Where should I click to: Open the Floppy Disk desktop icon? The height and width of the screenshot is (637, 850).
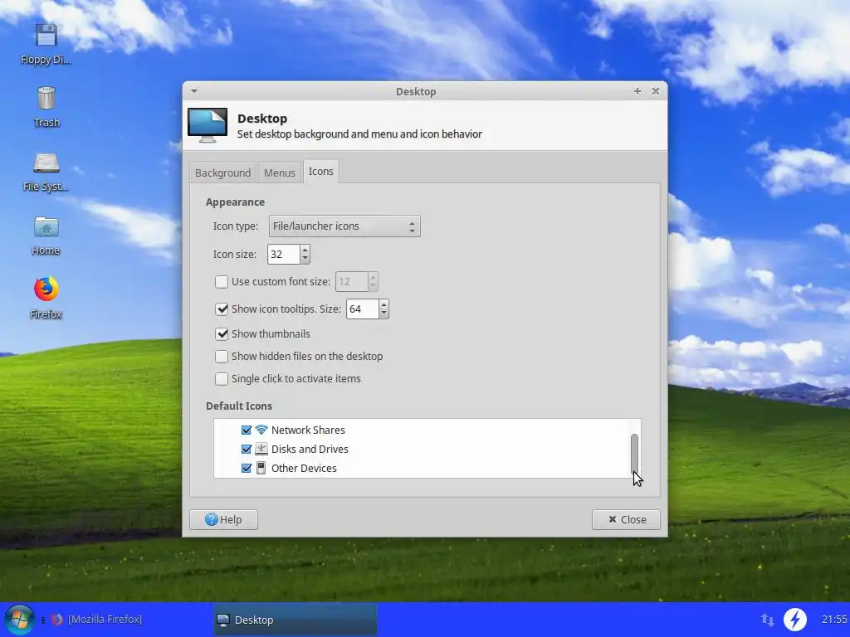click(46, 36)
